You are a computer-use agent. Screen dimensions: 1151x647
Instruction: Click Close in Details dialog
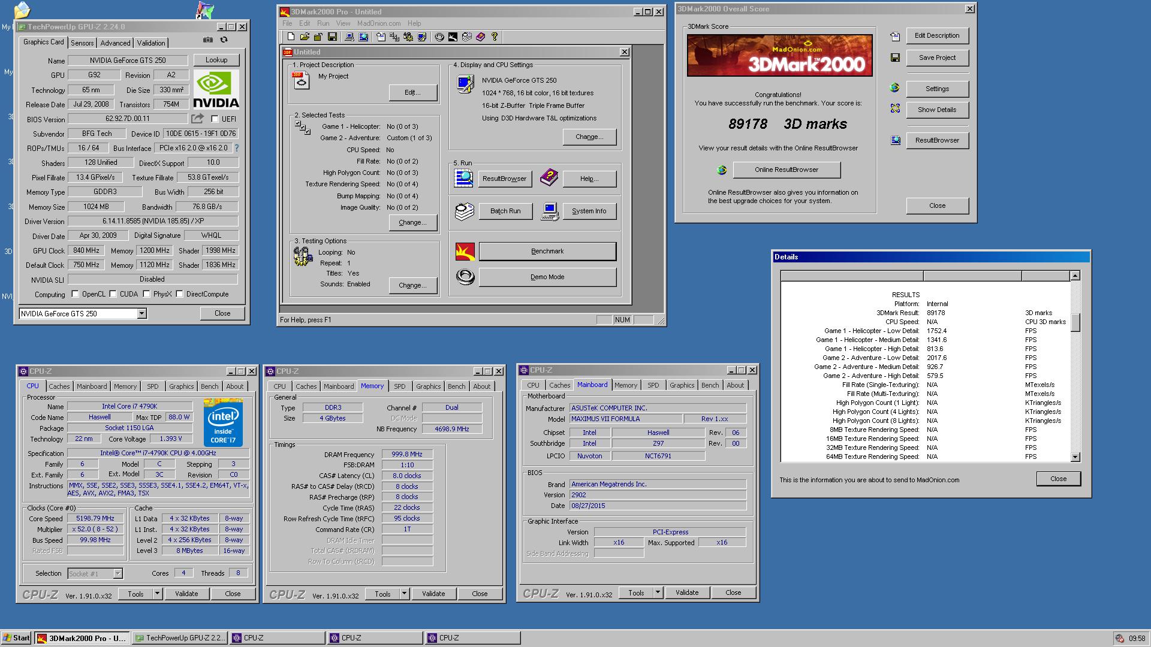[x=1058, y=479]
